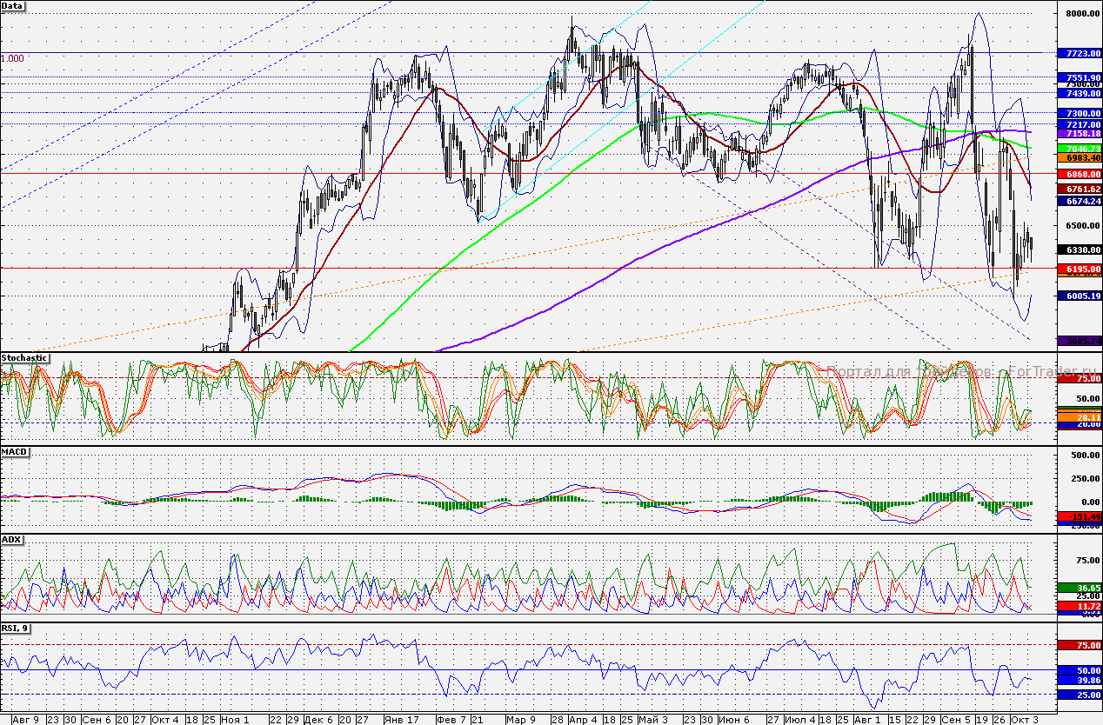Select the Stochastic indicator panel label
Viewport: 1103px width, 725px height.
tap(24, 357)
